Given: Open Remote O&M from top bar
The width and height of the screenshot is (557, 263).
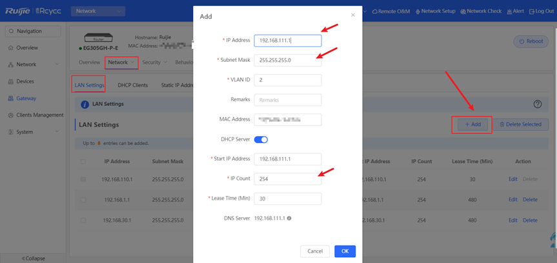Looking at the screenshot, I should coord(391,12).
